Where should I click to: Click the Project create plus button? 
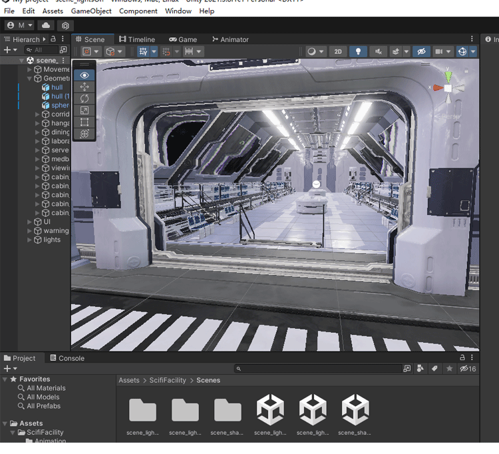[7, 369]
